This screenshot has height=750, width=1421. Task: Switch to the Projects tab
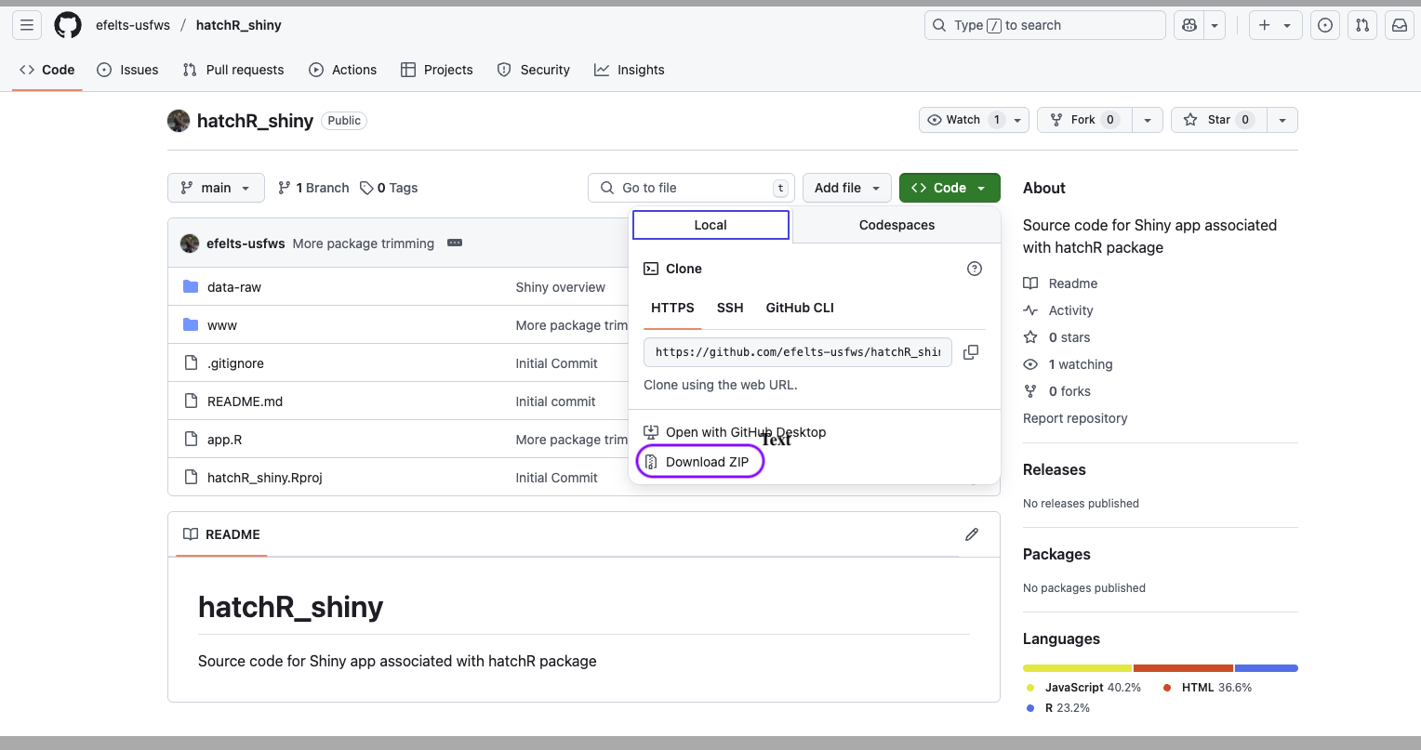tap(437, 70)
